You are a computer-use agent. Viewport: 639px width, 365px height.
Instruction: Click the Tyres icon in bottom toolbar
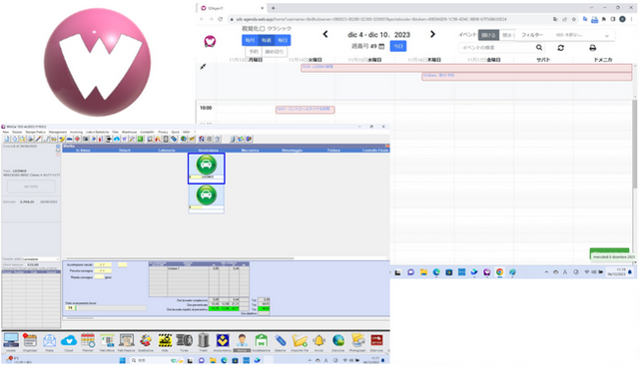point(184,341)
